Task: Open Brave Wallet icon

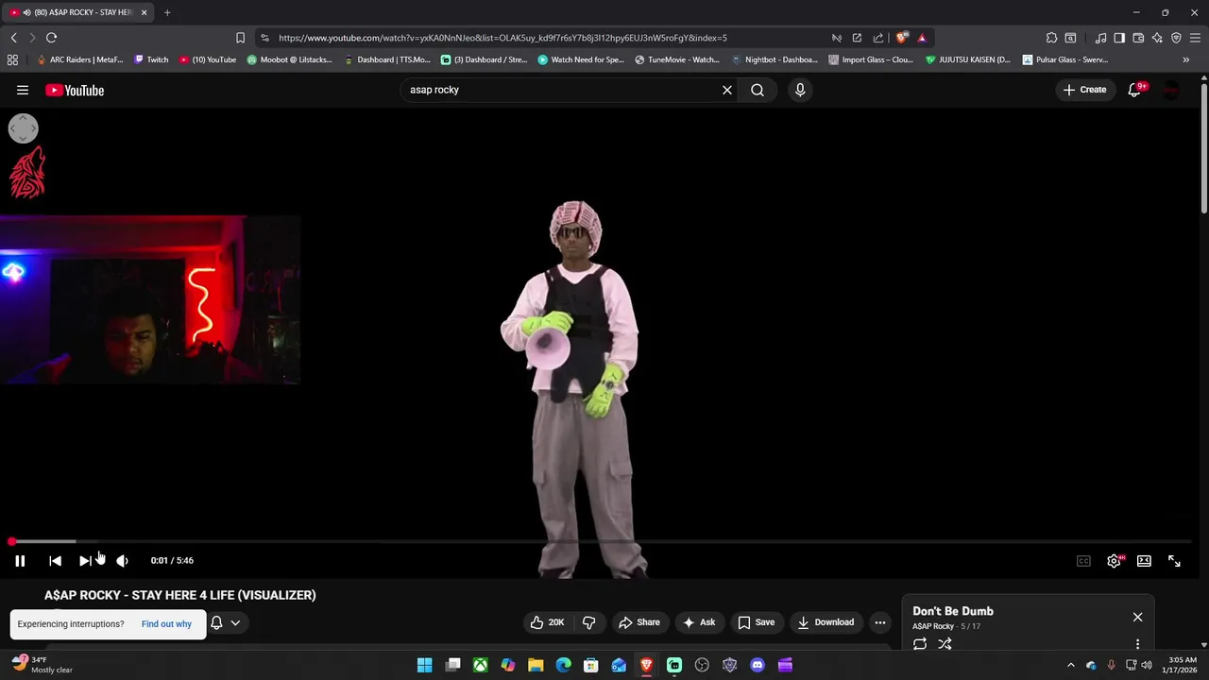Action: pyautogui.click(x=1138, y=38)
